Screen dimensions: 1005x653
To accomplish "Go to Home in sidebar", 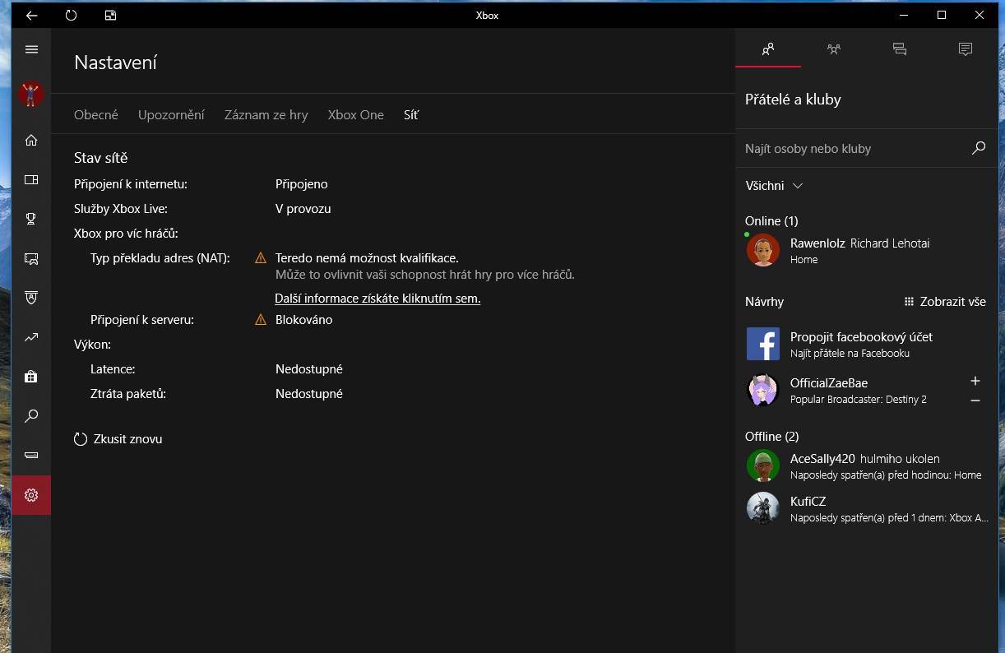I will [31, 140].
